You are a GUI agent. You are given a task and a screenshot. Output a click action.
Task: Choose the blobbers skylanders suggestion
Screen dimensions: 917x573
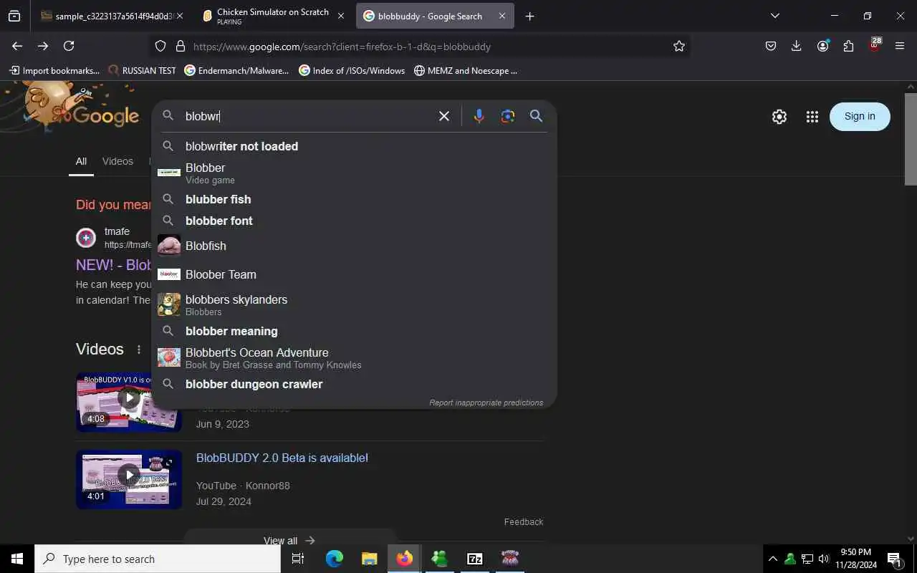tap(354, 304)
